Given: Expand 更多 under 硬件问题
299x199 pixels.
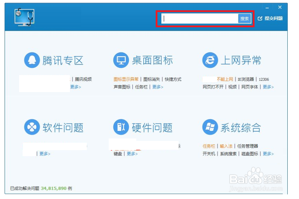Looking at the screenshot, I should [132, 154].
